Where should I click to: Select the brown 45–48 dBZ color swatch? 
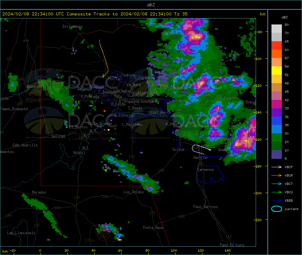(276, 87)
